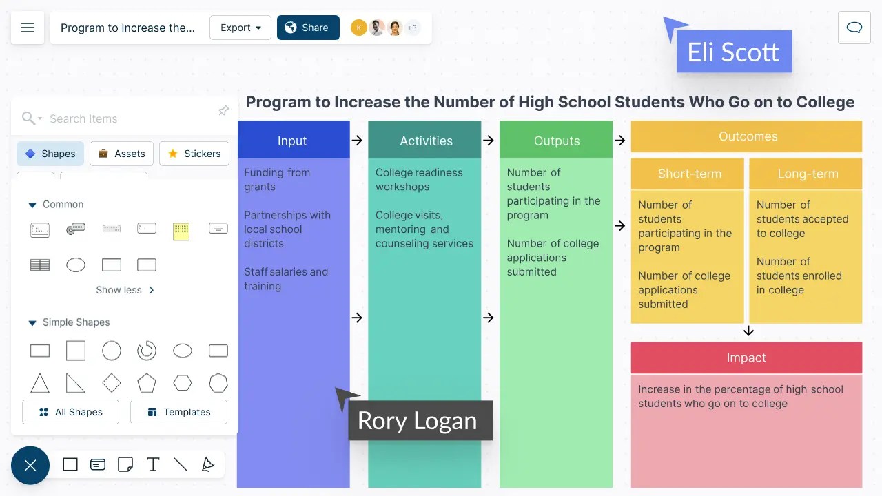Viewport: 882px width, 496px height.
Task: Select the card tool in bottom toolbar
Action: click(98, 465)
